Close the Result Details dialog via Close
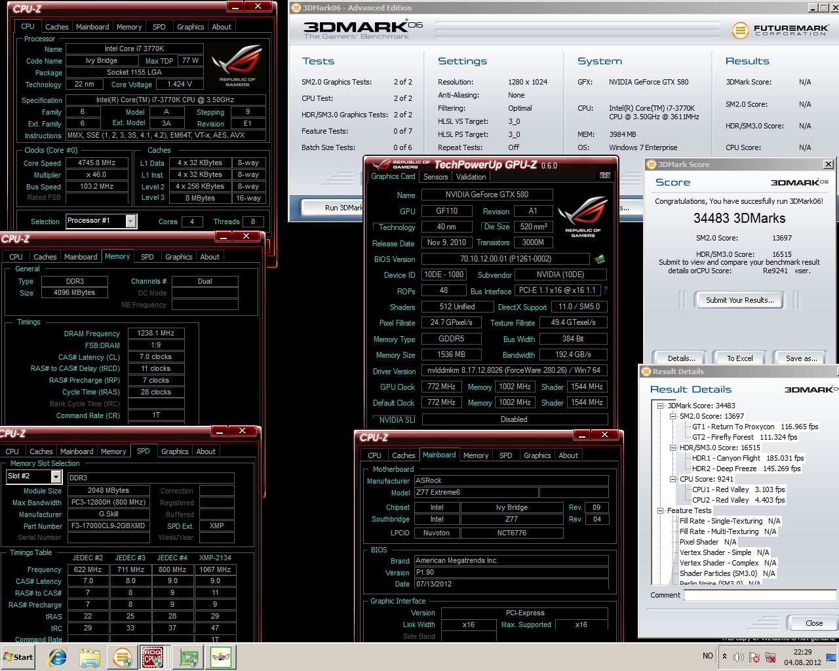This screenshot has width=839, height=671. (x=814, y=623)
